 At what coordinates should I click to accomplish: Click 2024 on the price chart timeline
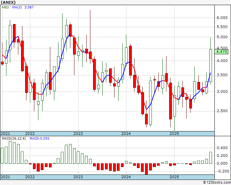[x=126, y=133]
